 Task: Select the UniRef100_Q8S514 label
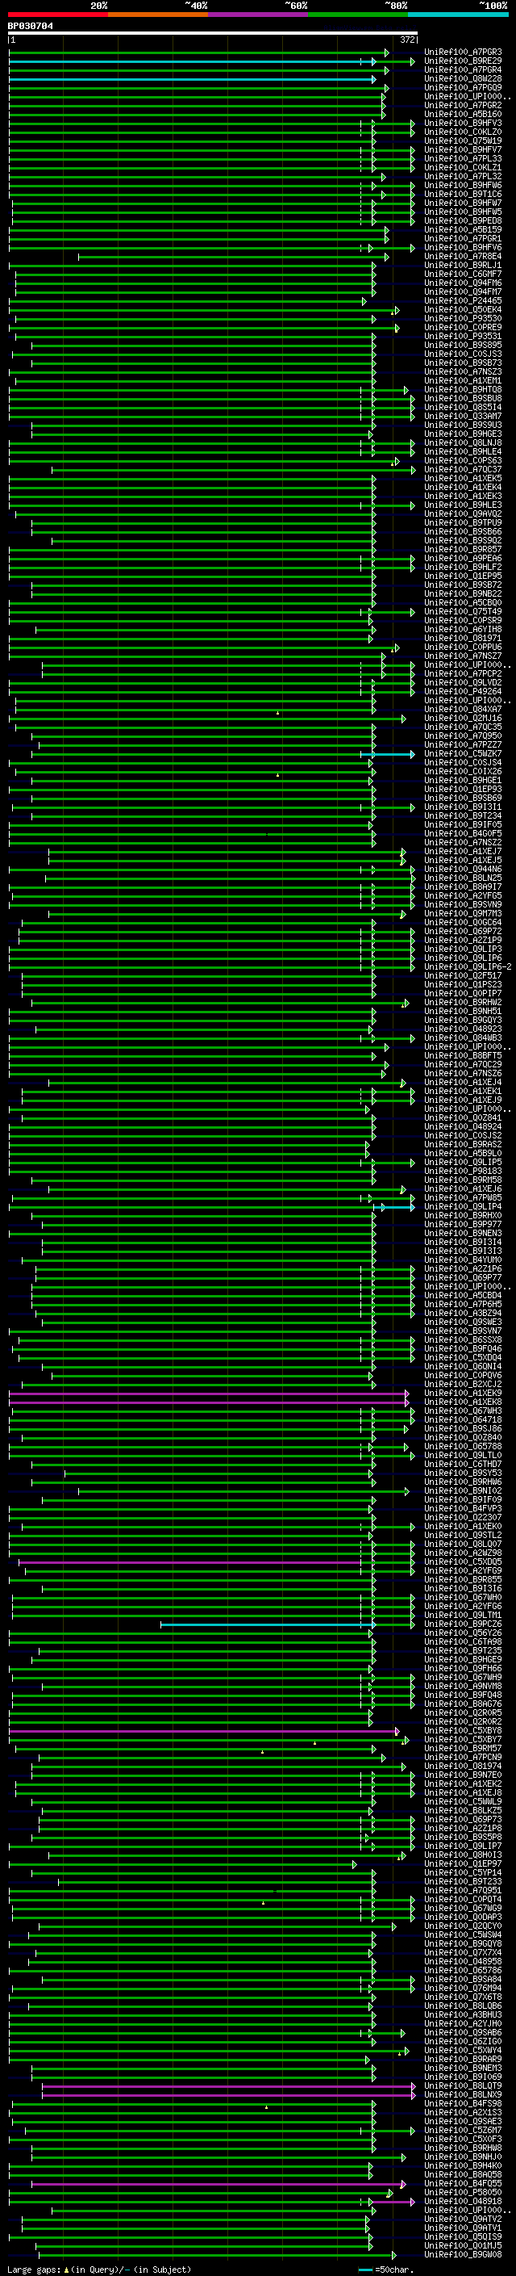coord(463,407)
